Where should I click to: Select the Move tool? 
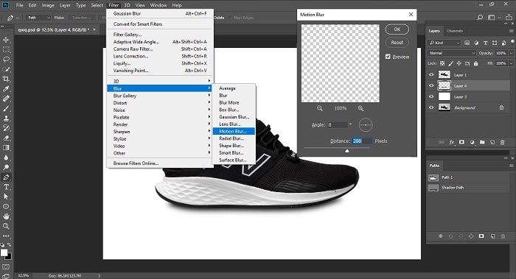click(6, 40)
